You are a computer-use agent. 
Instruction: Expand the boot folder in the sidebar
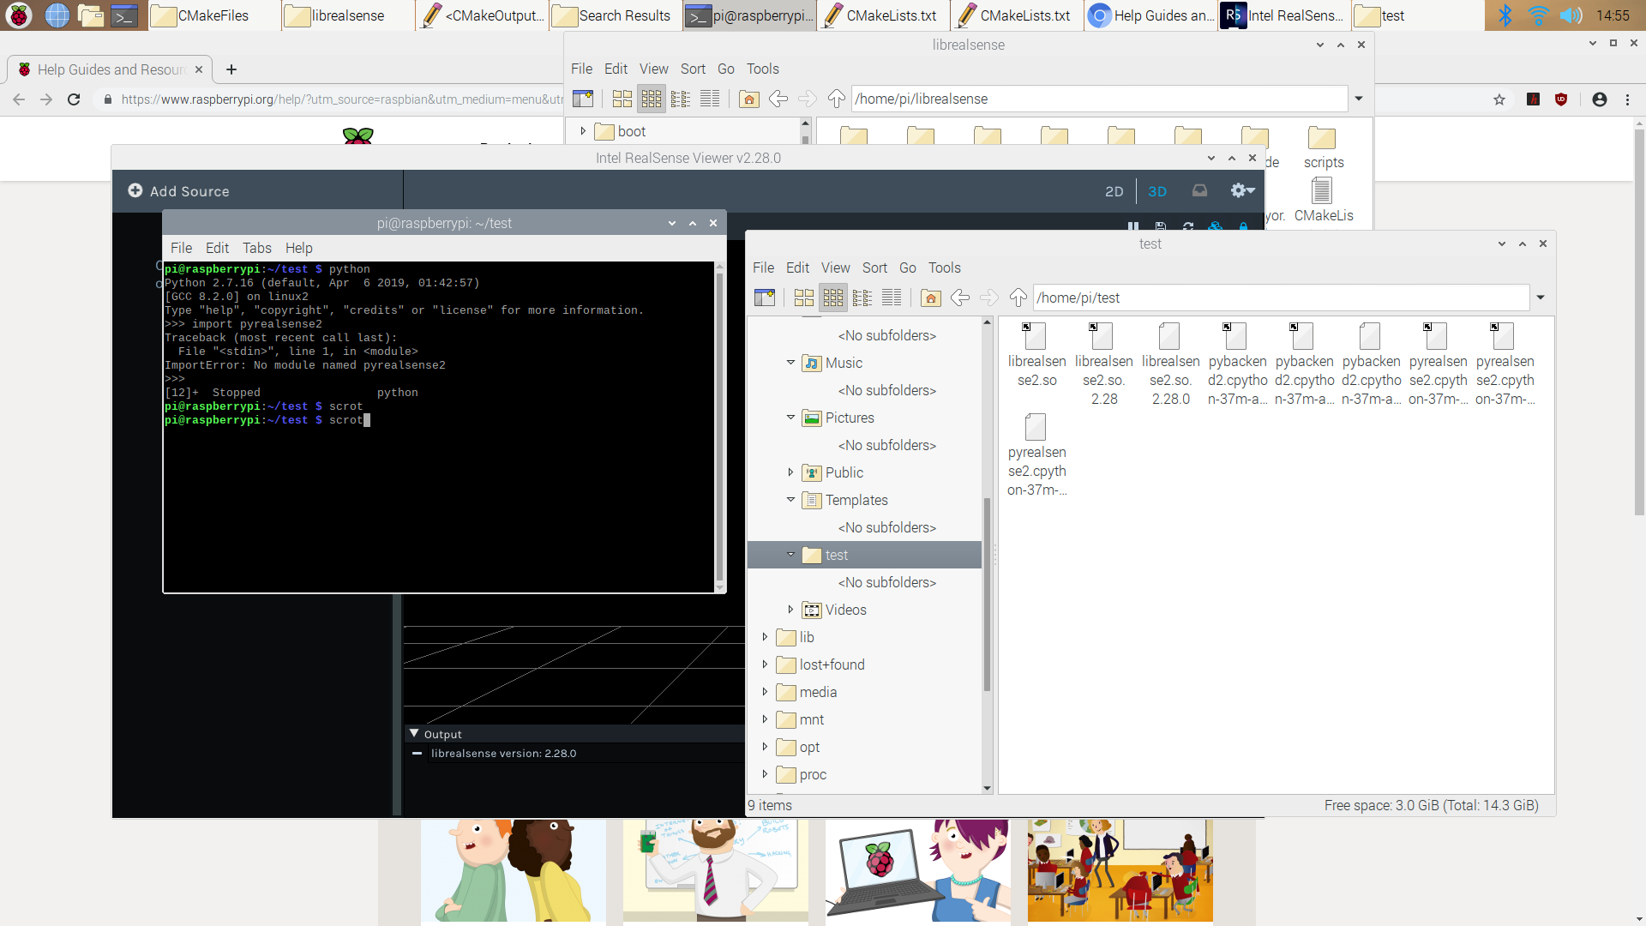583,130
